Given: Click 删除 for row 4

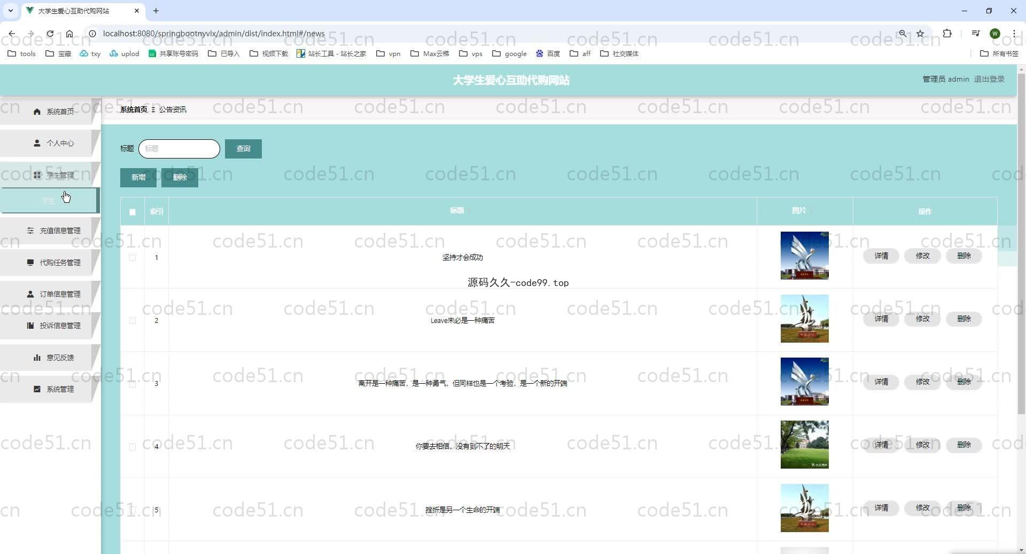Looking at the screenshot, I should click(964, 445).
